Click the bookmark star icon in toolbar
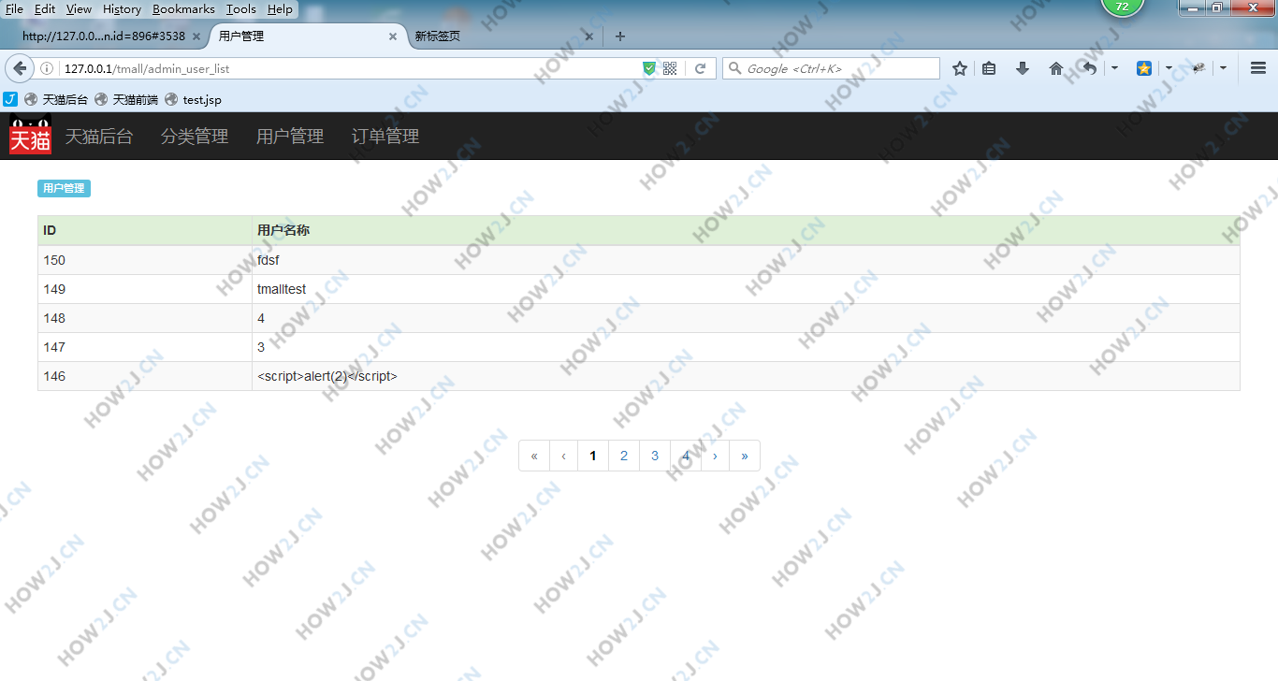1278x681 pixels. 959,68
